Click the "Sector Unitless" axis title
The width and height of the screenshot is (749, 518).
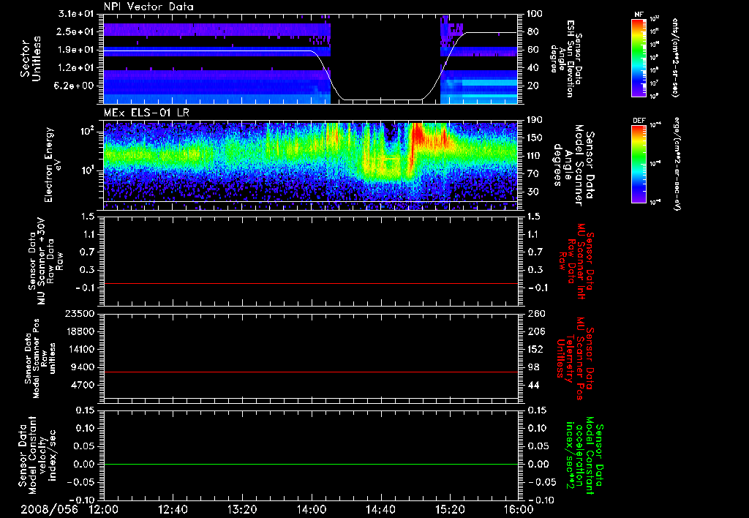(31, 59)
